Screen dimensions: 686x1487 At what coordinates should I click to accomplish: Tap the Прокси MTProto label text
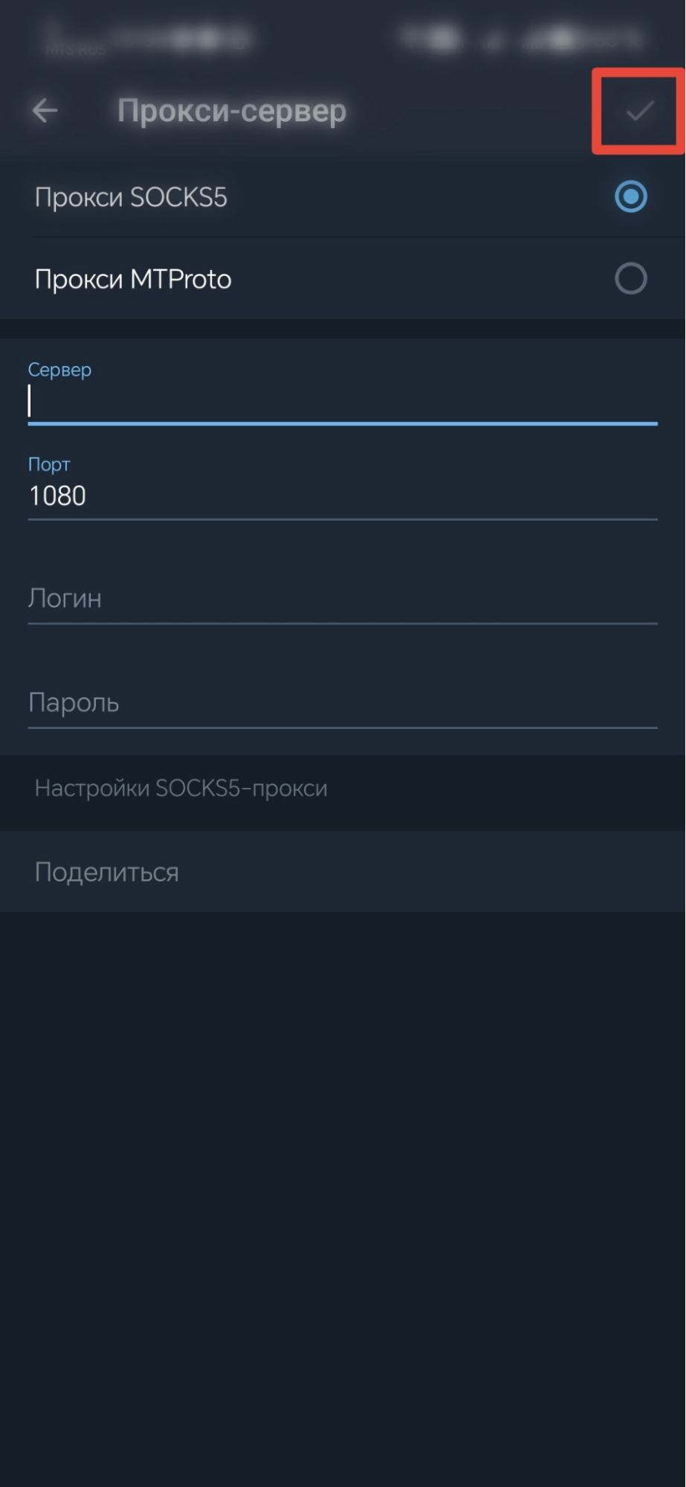[x=133, y=280]
